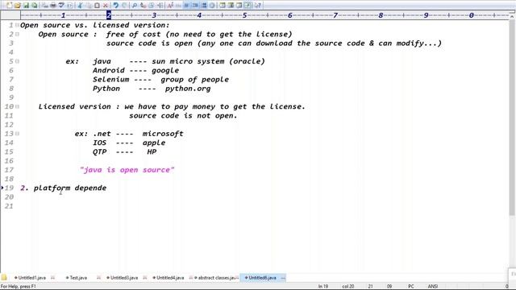516x290 pixels.
Task: Click ruler column marker 5
Action: 244,15
